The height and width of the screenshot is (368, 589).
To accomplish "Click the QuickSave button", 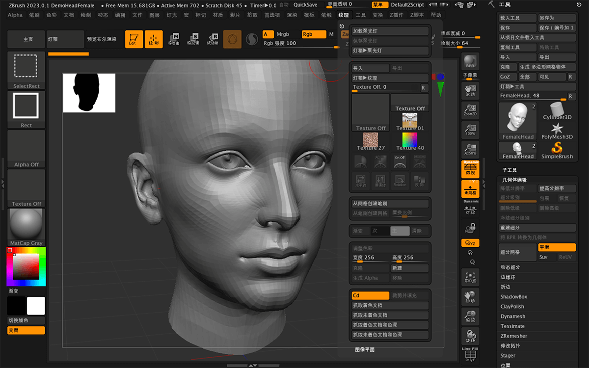I will point(305,4).
